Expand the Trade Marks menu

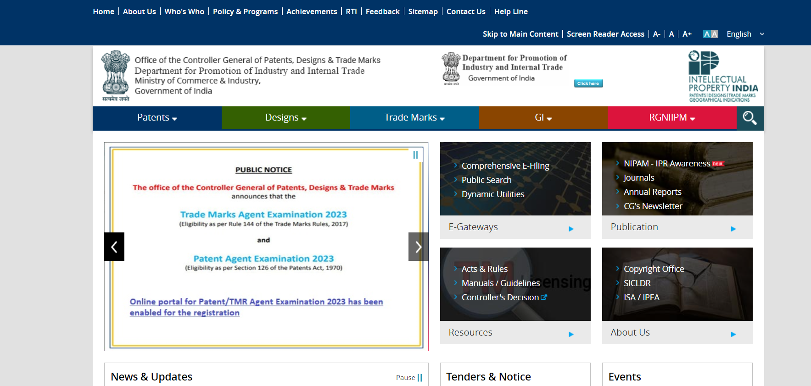pyautogui.click(x=414, y=118)
